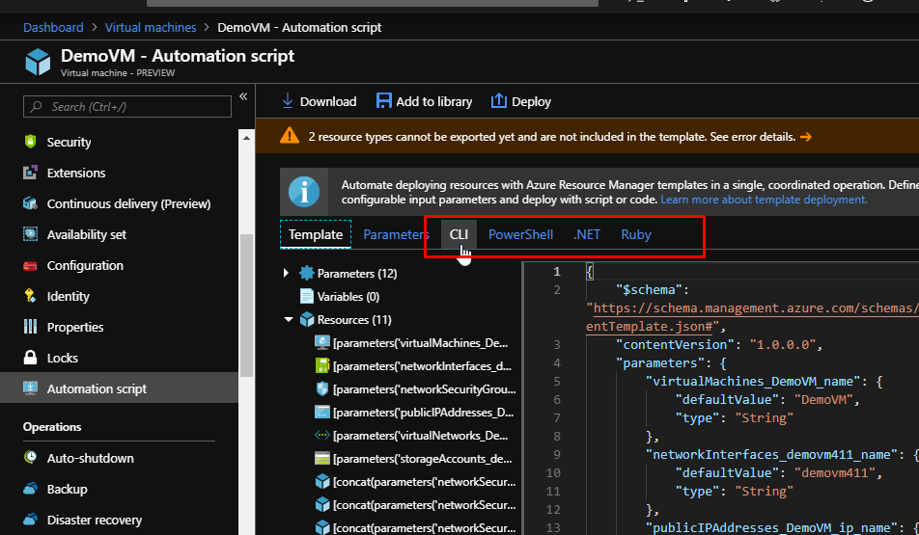919x535 pixels.
Task: Open error details via orange arrow
Action: coord(806,136)
